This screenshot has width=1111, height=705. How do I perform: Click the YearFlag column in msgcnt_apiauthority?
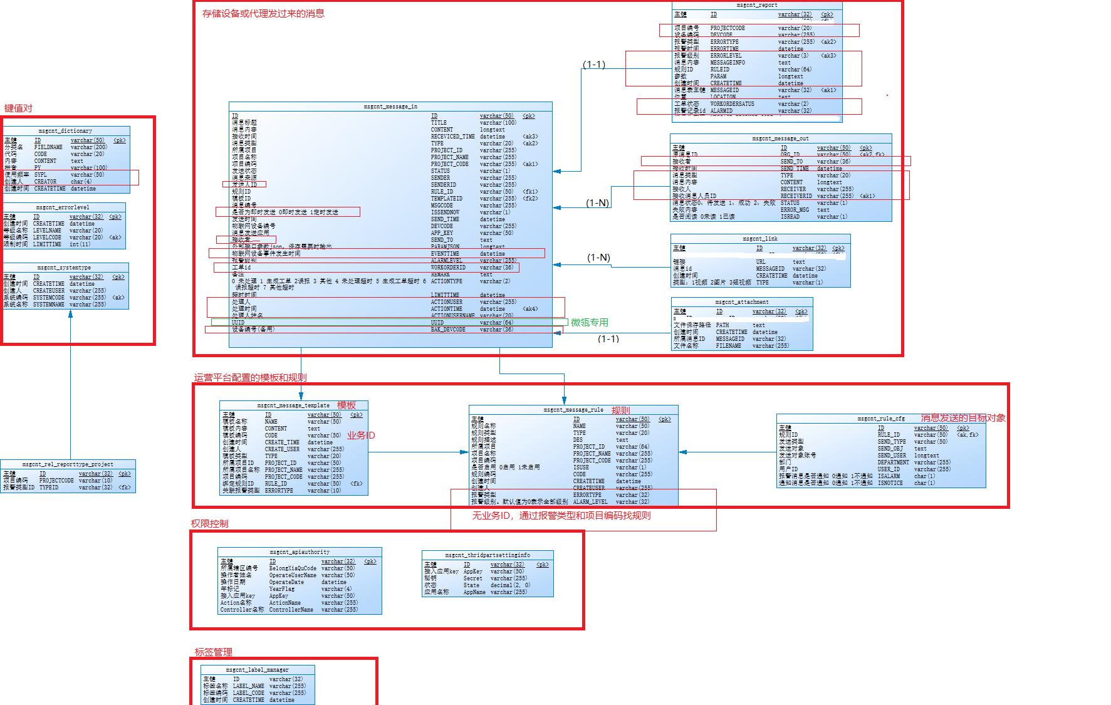pos(281,589)
